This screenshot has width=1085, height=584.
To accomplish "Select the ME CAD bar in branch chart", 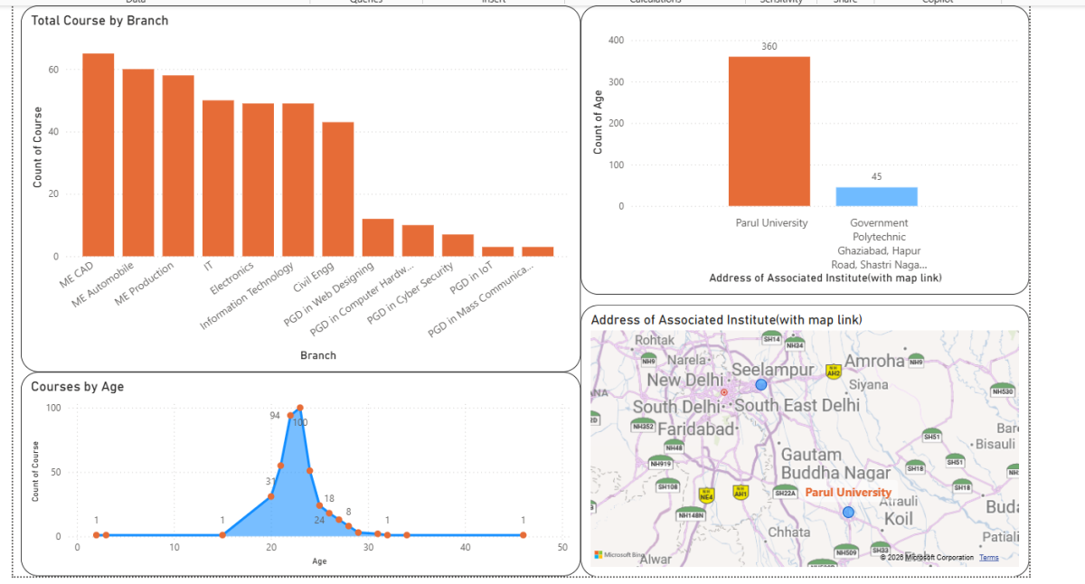I will click(99, 155).
